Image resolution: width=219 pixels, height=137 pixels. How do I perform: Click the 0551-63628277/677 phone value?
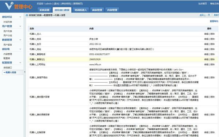pos(99,54)
